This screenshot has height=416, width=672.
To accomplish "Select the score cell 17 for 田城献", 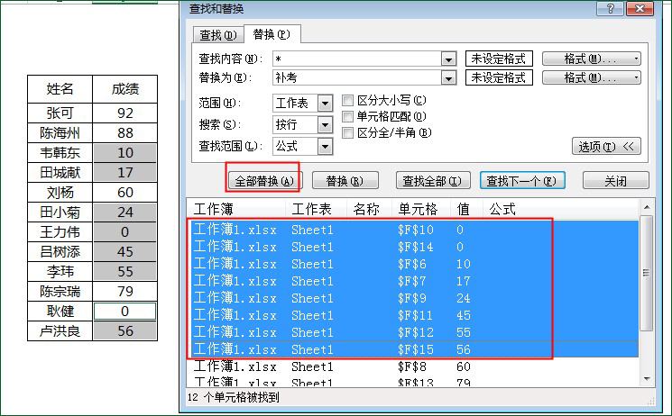I will 125,173.
